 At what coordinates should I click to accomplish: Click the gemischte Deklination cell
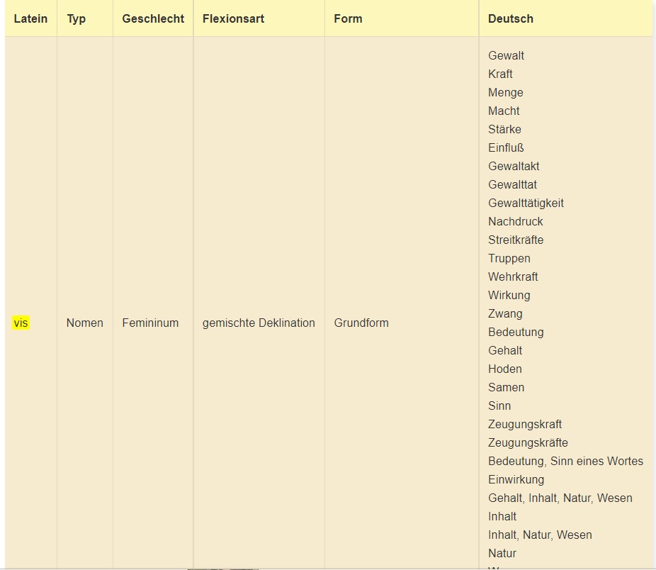[x=259, y=323]
